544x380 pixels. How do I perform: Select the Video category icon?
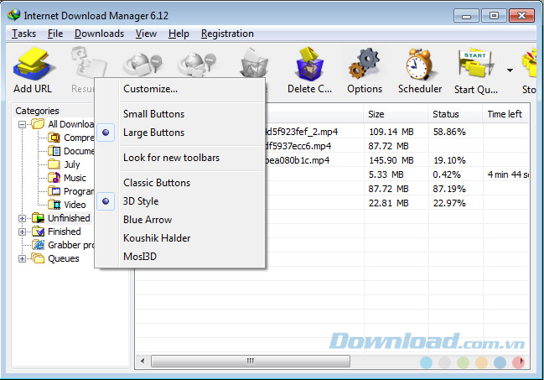54,205
